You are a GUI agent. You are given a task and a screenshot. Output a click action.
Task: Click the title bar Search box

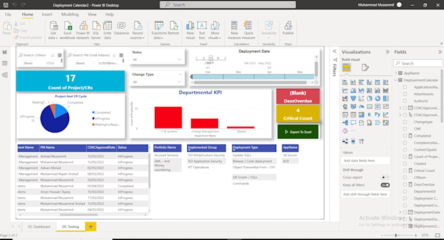point(228,5)
